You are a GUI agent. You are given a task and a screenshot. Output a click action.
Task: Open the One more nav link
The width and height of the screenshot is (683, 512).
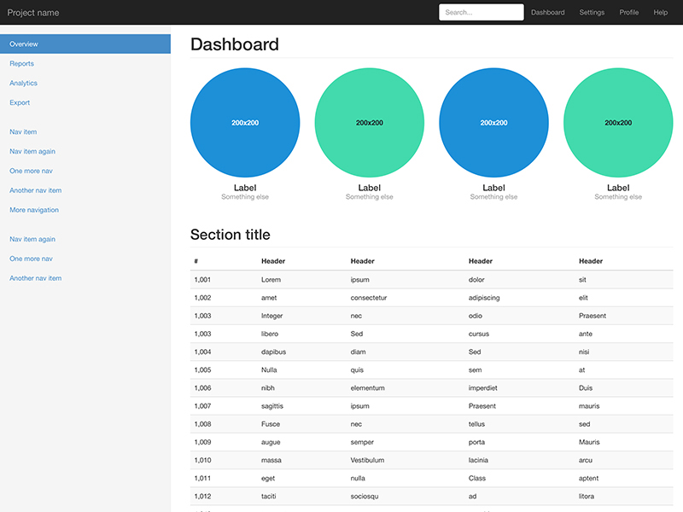29,171
